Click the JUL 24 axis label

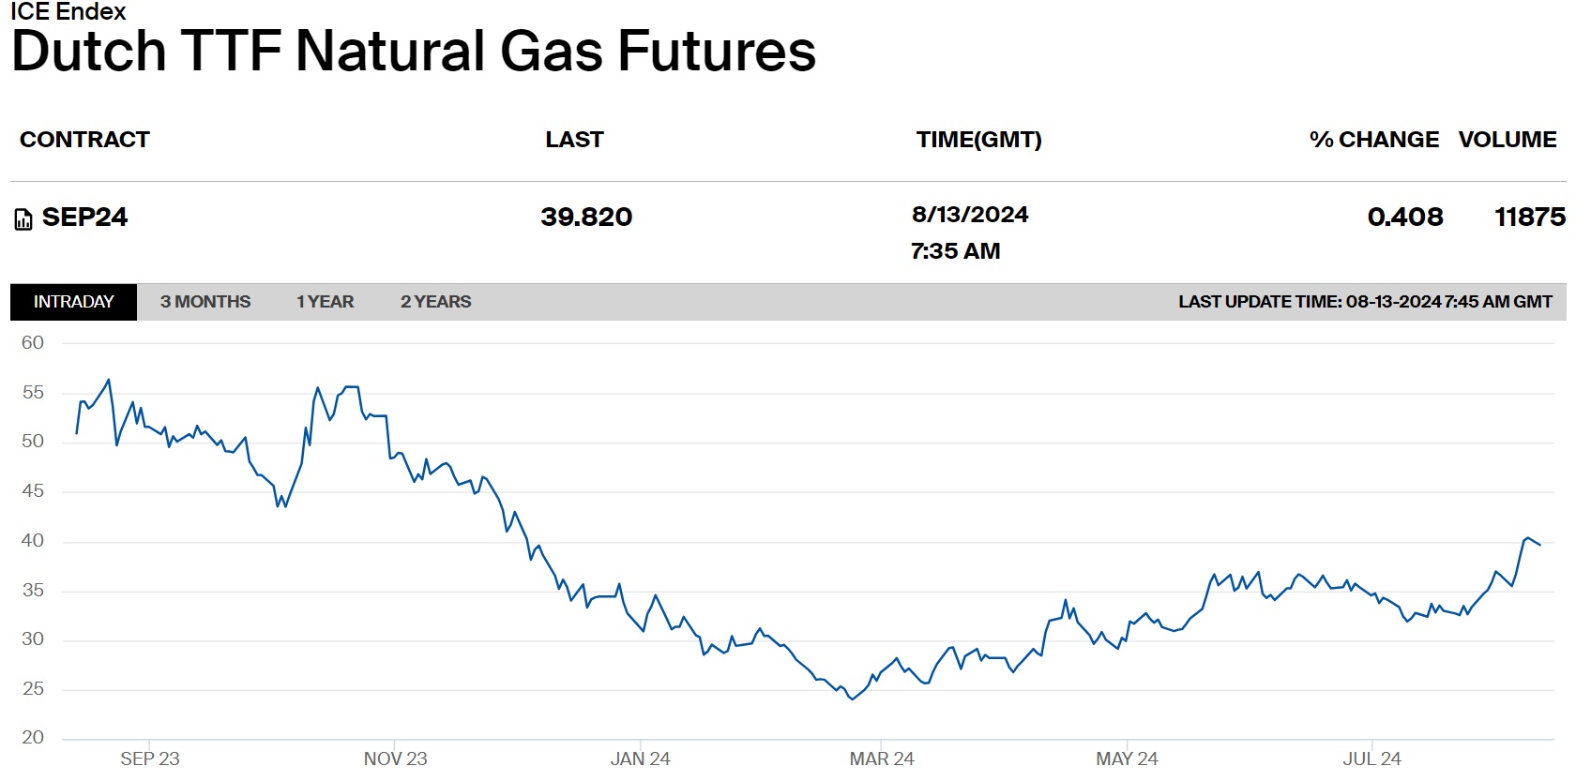[1371, 758]
